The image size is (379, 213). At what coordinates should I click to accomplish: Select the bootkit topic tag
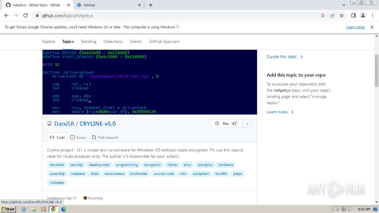tap(221, 174)
